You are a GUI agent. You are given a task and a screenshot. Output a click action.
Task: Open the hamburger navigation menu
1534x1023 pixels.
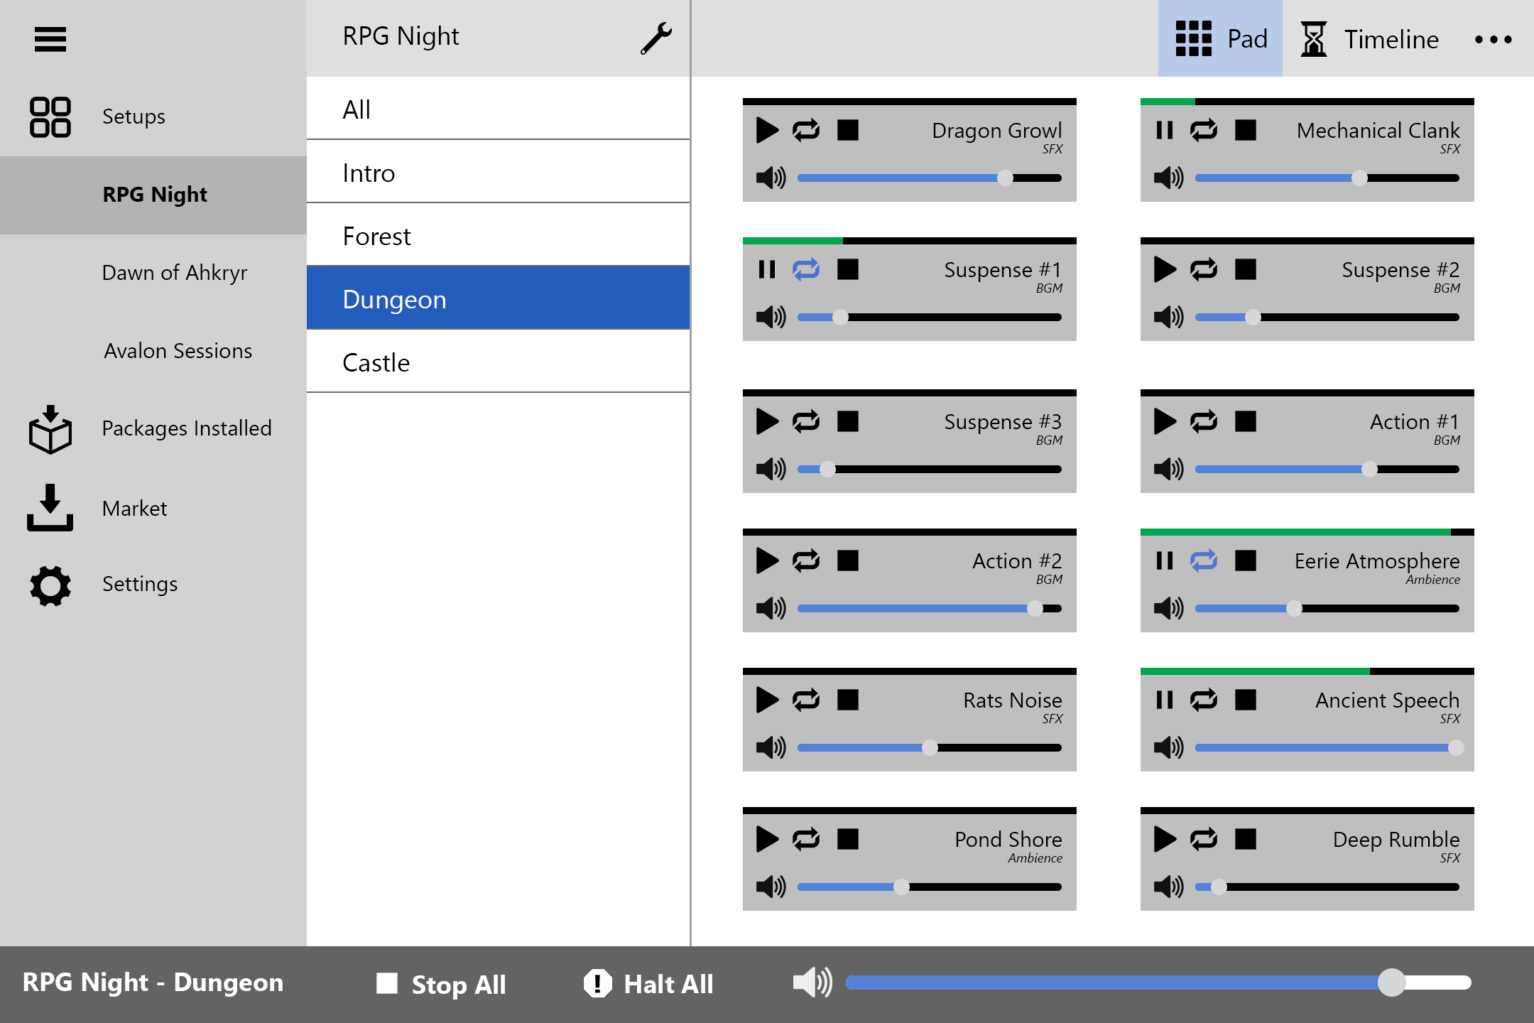click(50, 39)
